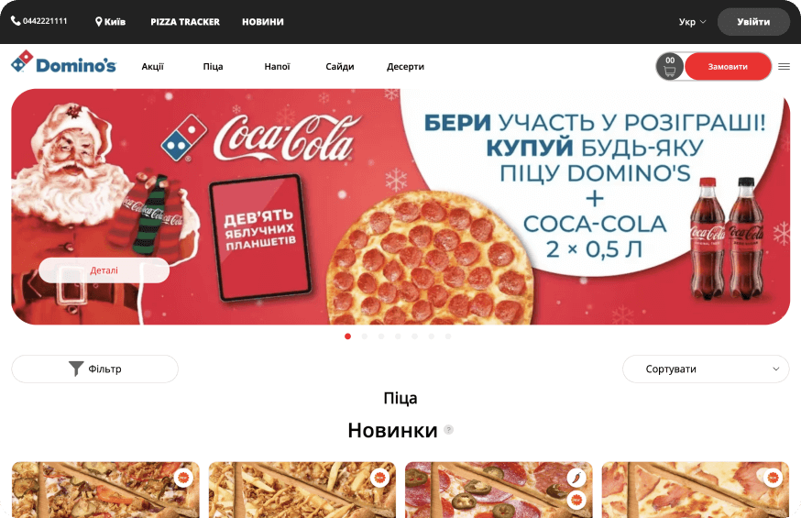Click the Деталі button on the banner
The image size is (801, 518).
click(104, 270)
